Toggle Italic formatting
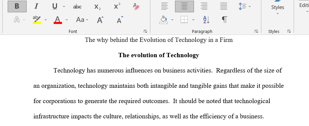309x126 pixels. (36, 7)
